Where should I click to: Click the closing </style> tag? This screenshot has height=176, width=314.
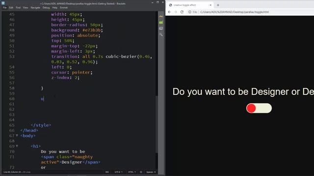click(41, 125)
